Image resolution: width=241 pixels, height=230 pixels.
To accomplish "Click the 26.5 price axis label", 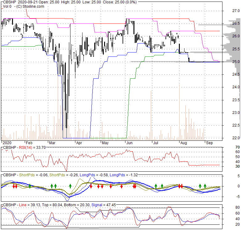I will click(x=236, y=23).
